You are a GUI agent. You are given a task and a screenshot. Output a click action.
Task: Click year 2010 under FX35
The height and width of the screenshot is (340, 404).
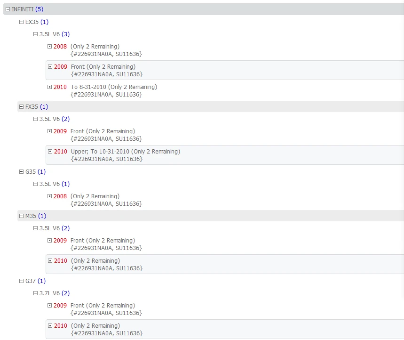pos(61,152)
